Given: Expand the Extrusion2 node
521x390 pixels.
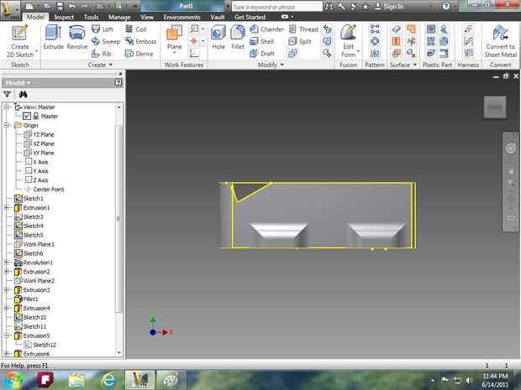Looking at the screenshot, I should coord(7,272).
